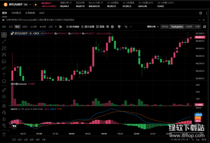Toggle hide all drawings eye icon
The image size is (210, 143).
point(4,125)
